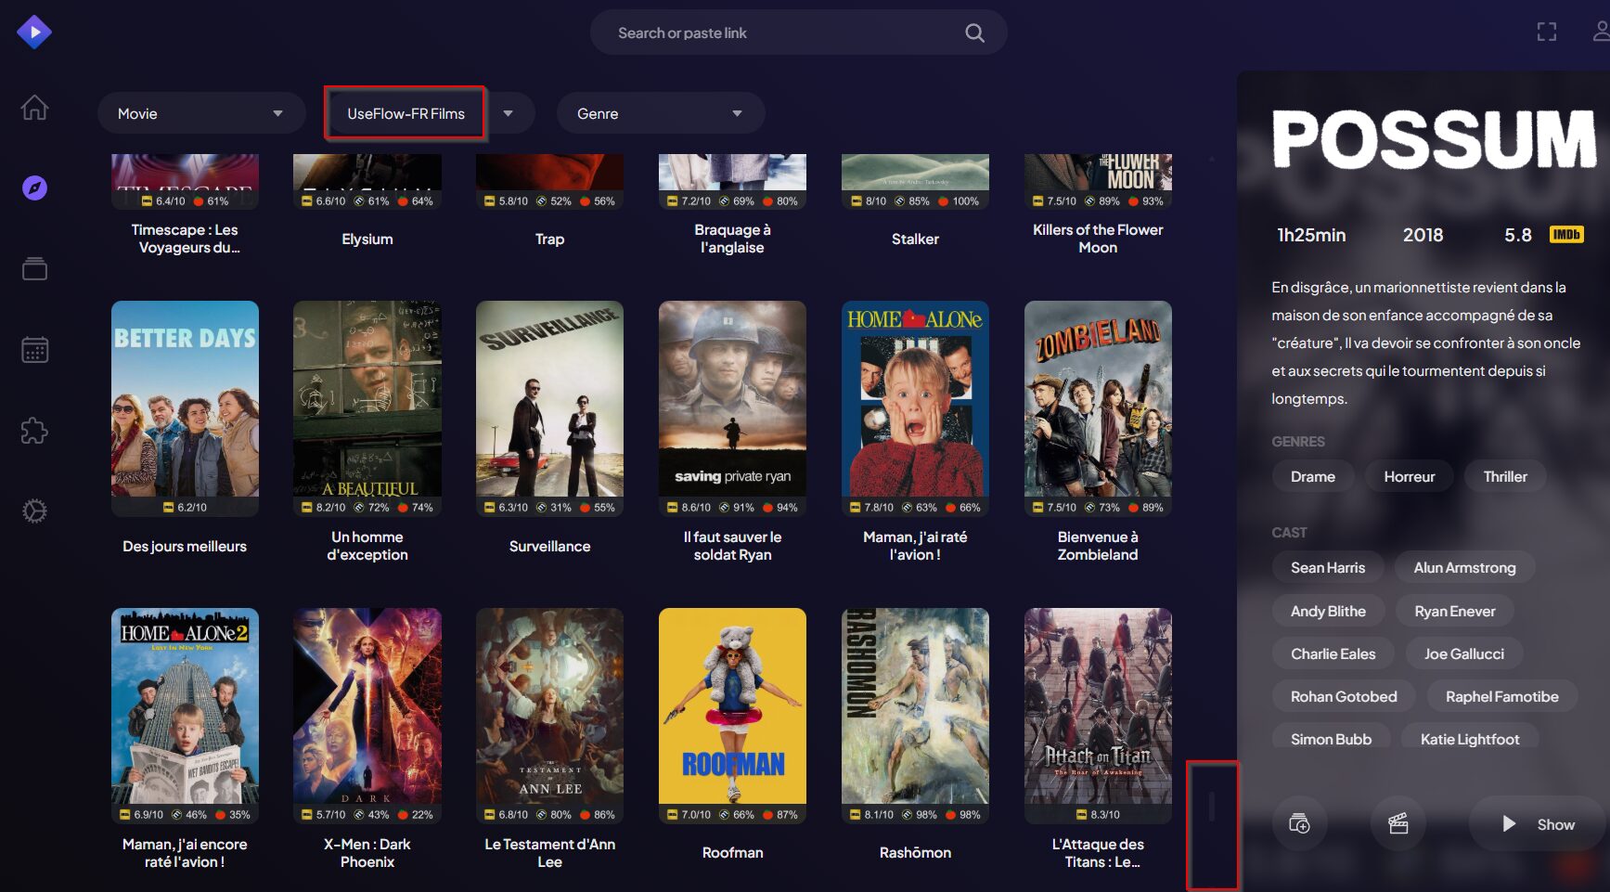The width and height of the screenshot is (1610, 892).
Task: Open the Calendar icon in sidebar
Action: coord(34,350)
